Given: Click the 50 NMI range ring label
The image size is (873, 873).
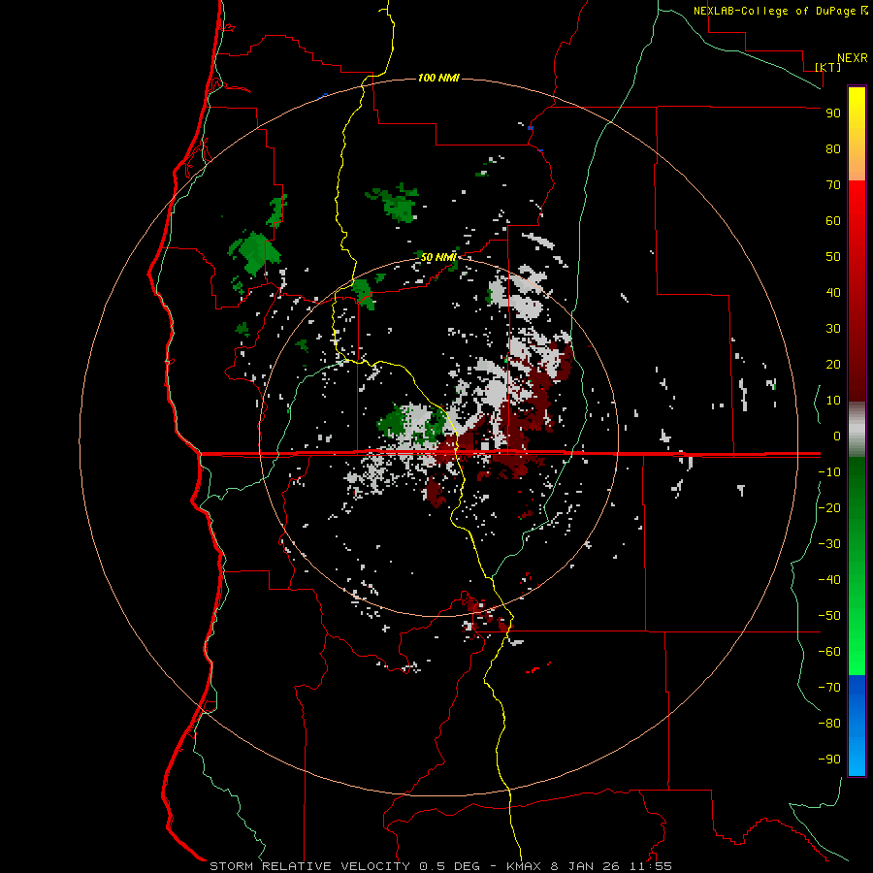Looking at the screenshot, I should coord(438,257).
